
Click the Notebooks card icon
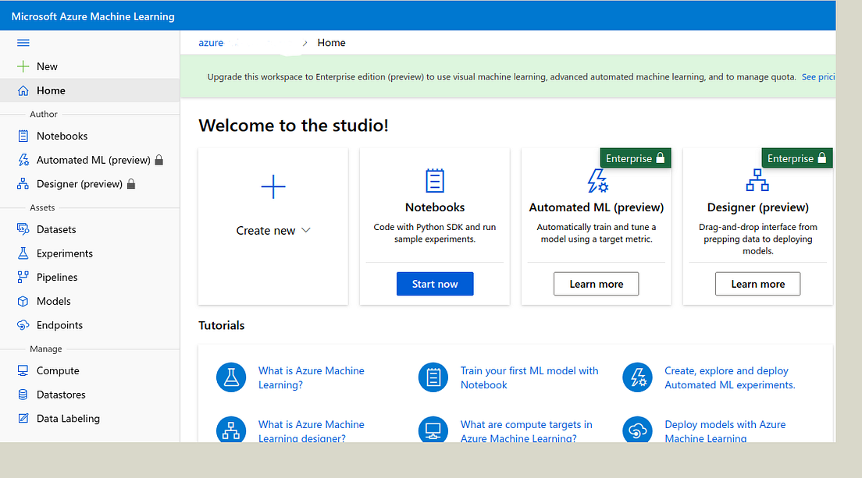434,182
